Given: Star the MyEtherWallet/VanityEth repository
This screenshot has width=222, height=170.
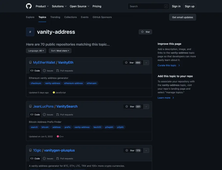Looking at the screenshot, I should [133, 63].
